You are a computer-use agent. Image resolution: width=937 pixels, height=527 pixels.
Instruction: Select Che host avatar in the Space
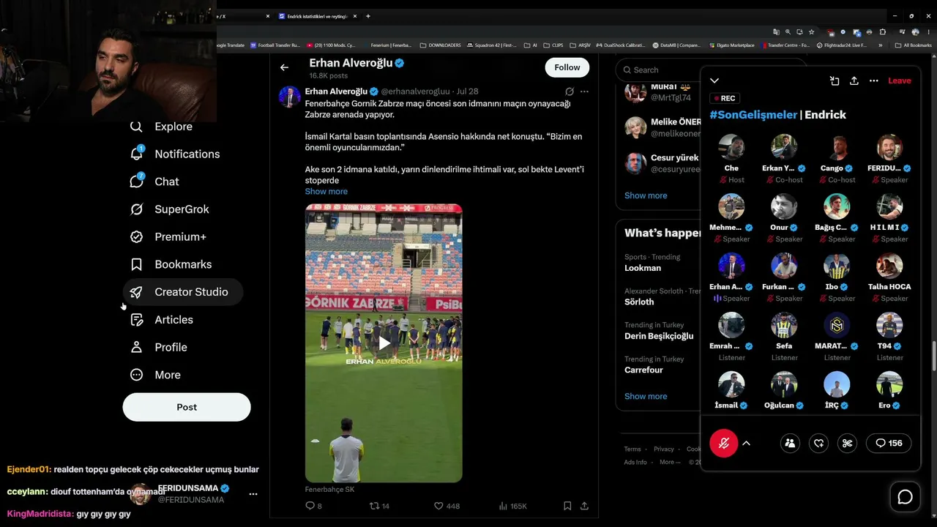(x=731, y=148)
